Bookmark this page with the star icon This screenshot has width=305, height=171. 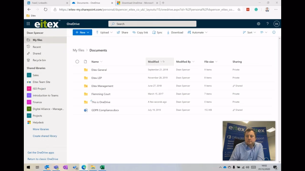[x=239, y=9]
